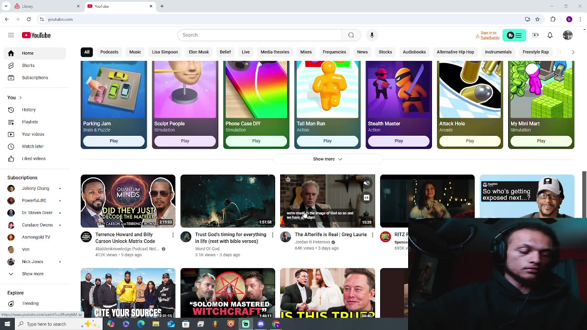Image resolution: width=587 pixels, height=330 pixels.
Task: Close the Library browser tab
Action: 78,6
